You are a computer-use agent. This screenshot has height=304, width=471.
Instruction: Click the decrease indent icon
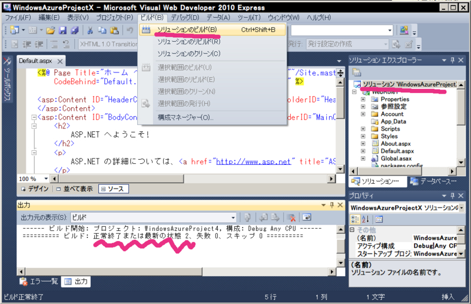click(27, 45)
